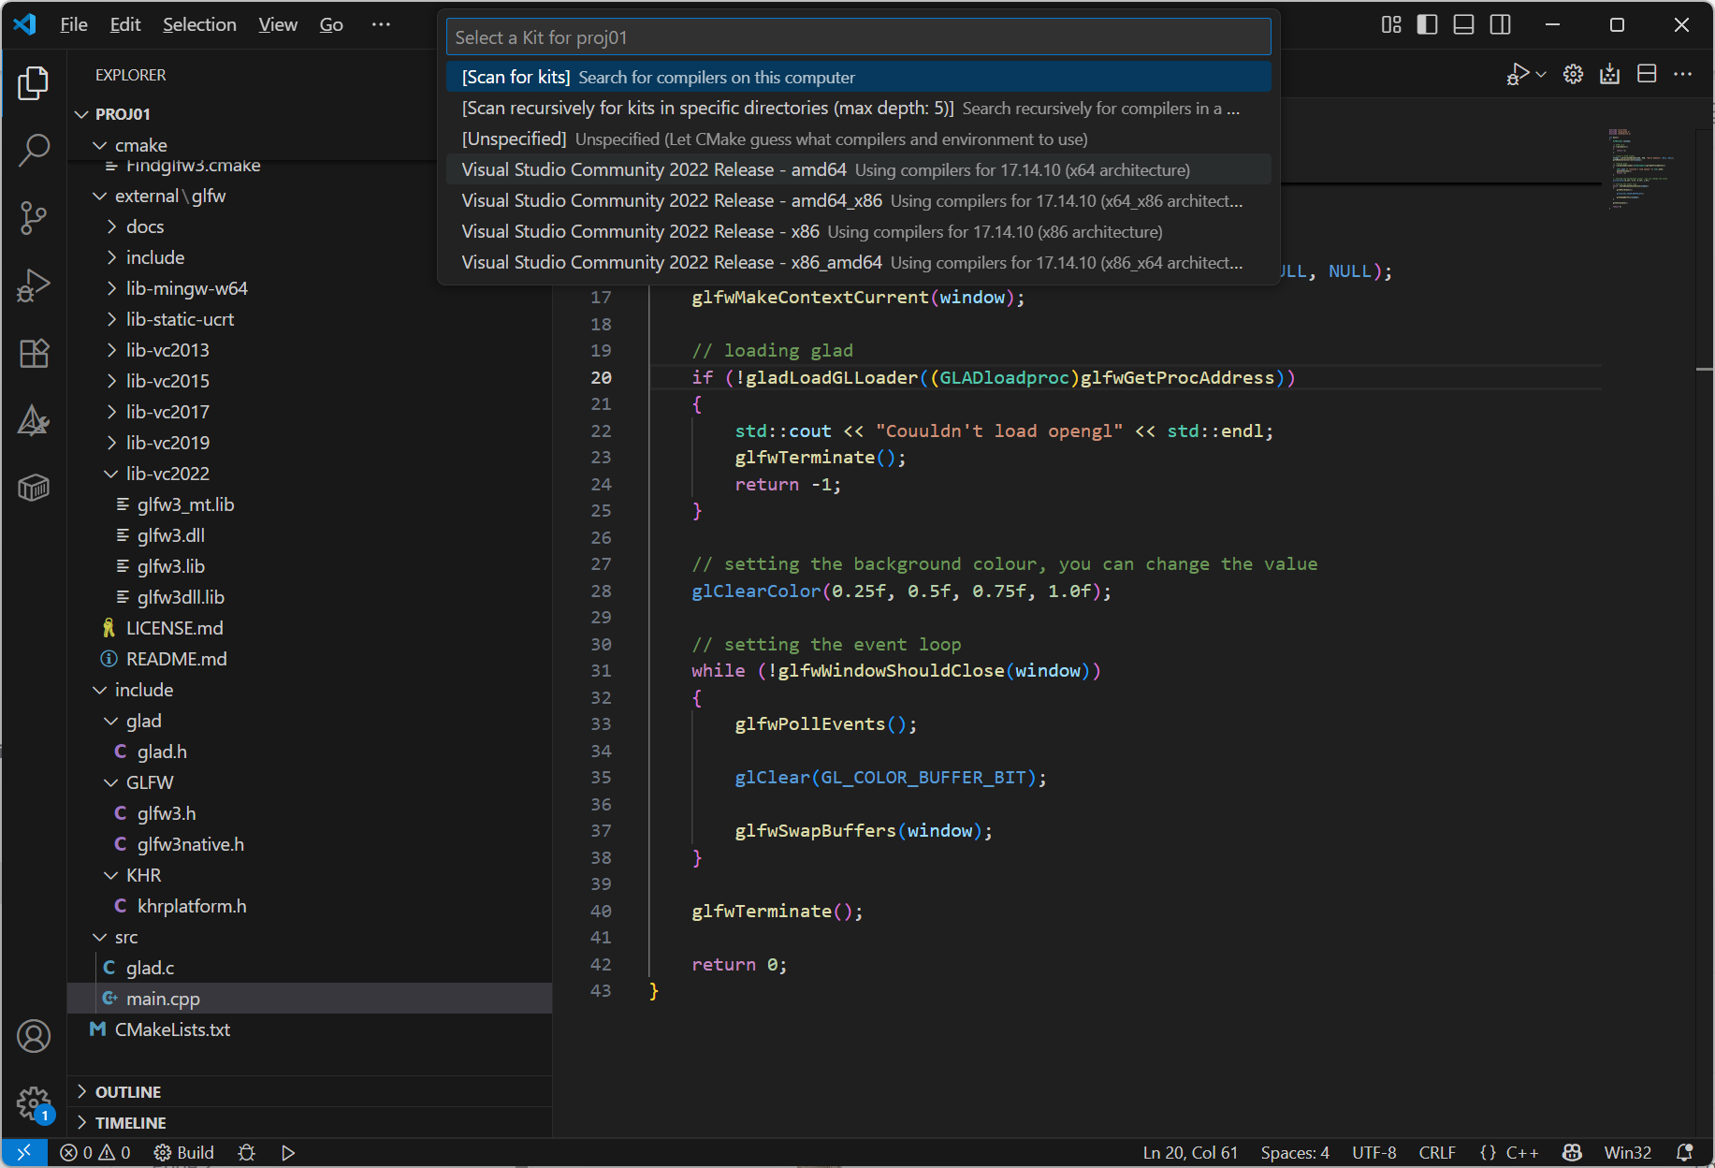Viewport: 1715px width, 1168px height.
Task: Open the CMake Tools sidebar icon
Action: (x=34, y=421)
